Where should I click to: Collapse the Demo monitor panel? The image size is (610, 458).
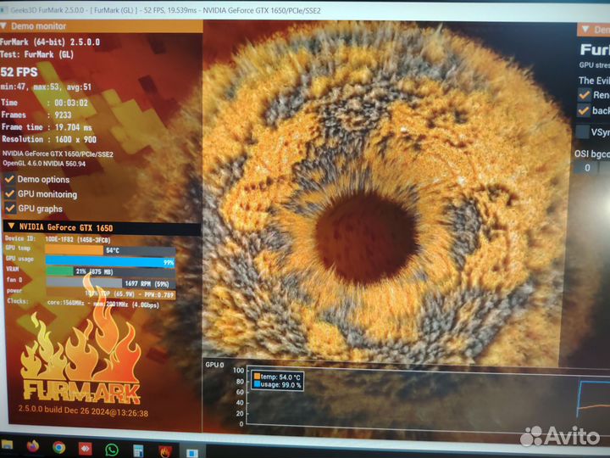(x=6, y=26)
